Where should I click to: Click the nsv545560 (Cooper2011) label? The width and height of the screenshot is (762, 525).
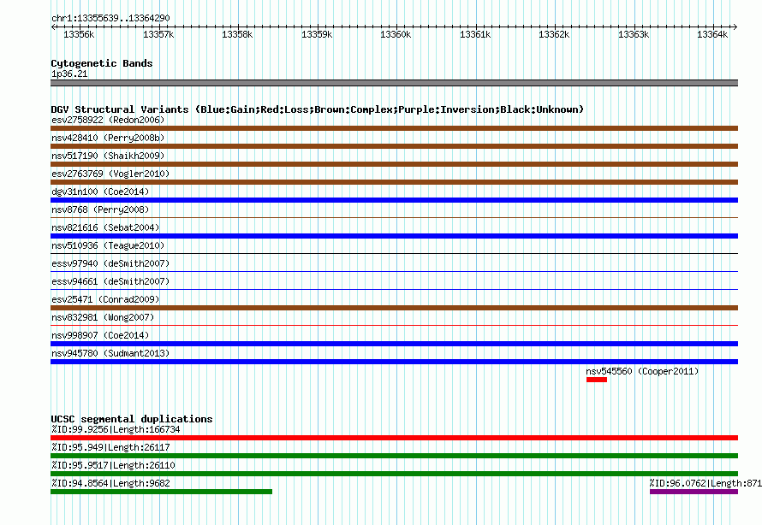pos(642,371)
